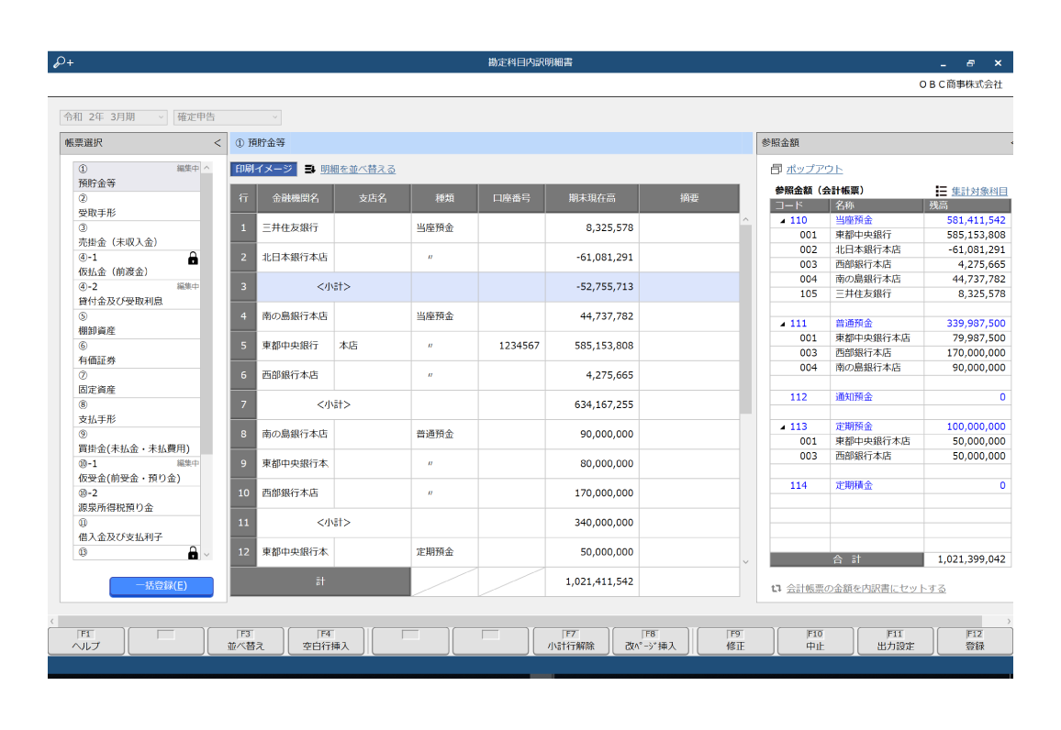The height and width of the screenshot is (730, 1061).
Task: Collapse account 113 定期預金 tree node
Action: coord(783,427)
